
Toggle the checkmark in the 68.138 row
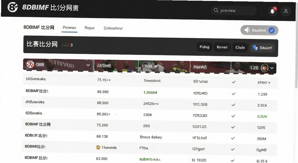(x=232, y=138)
